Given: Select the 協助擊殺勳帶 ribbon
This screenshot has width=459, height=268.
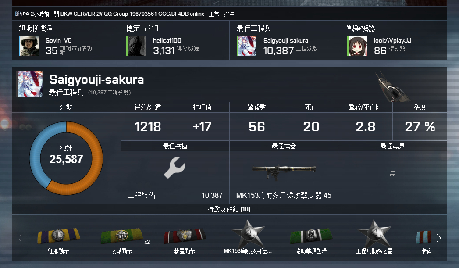Looking at the screenshot, I should (x=311, y=236).
